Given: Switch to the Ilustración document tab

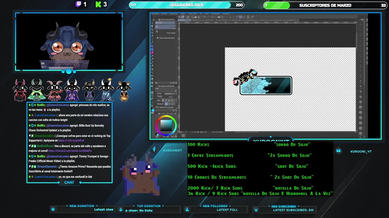Looking at the screenshot, I should pyautogui.click(x=184, y=20).
